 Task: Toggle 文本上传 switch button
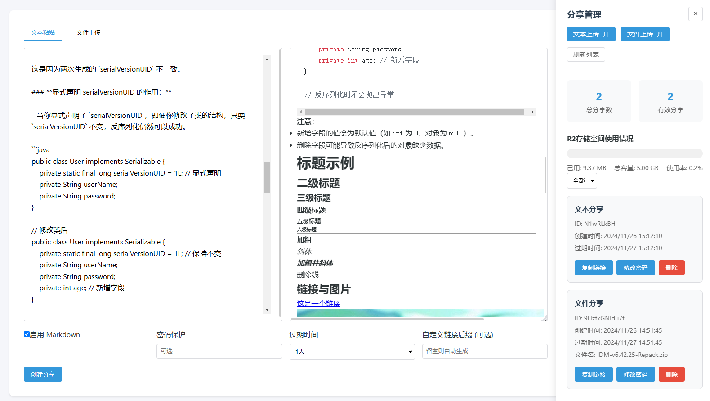tap(591, 34)
